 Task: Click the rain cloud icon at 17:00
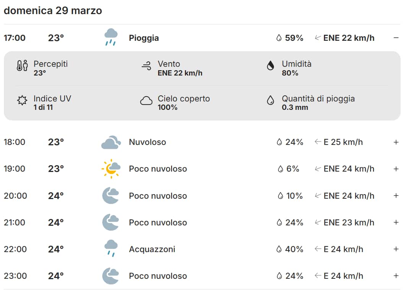coord(111,37)
